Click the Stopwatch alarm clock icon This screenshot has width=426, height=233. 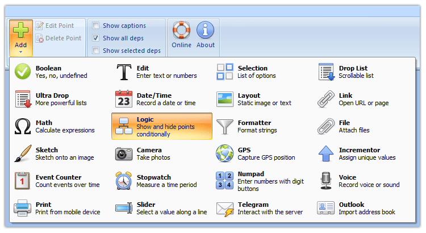[124, 181]
